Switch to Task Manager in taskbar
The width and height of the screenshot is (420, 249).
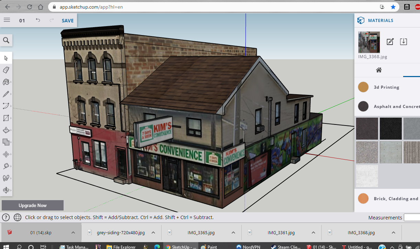click(x=74, y=247)
